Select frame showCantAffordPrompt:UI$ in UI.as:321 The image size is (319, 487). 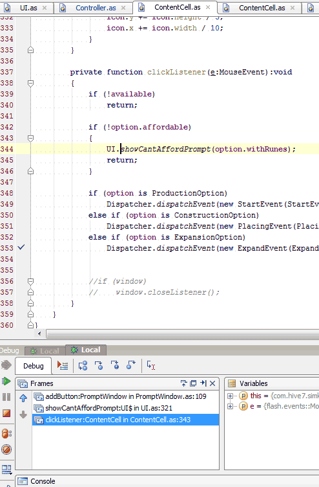point(125,408)
